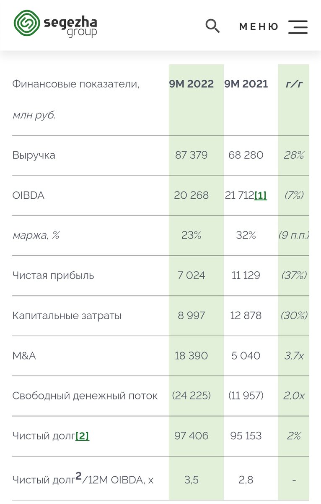Viewport: 321px width, 504px height.
Task: Open the search magnifier icon
Action: (x=212, y=26)
